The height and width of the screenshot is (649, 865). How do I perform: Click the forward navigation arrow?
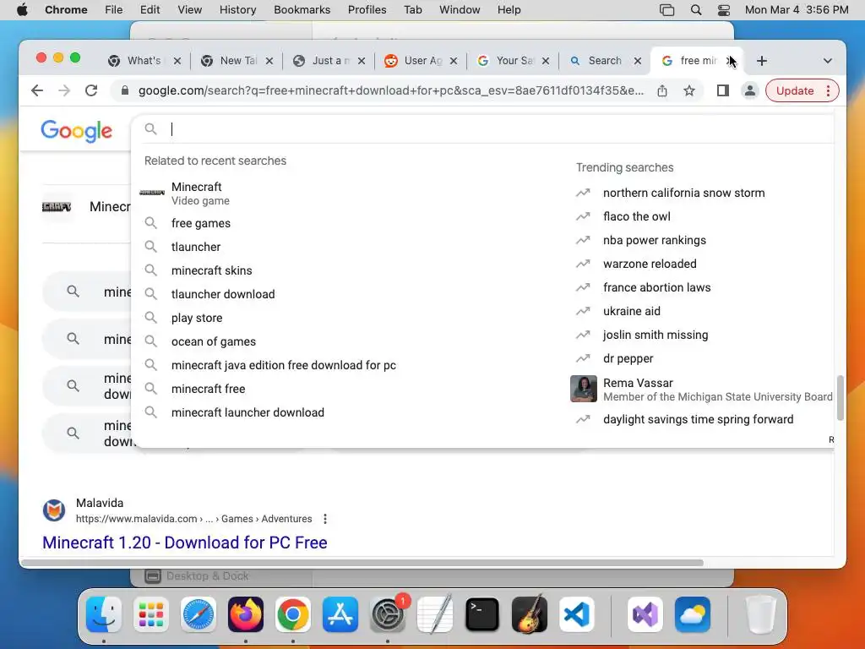pos(64,90)
